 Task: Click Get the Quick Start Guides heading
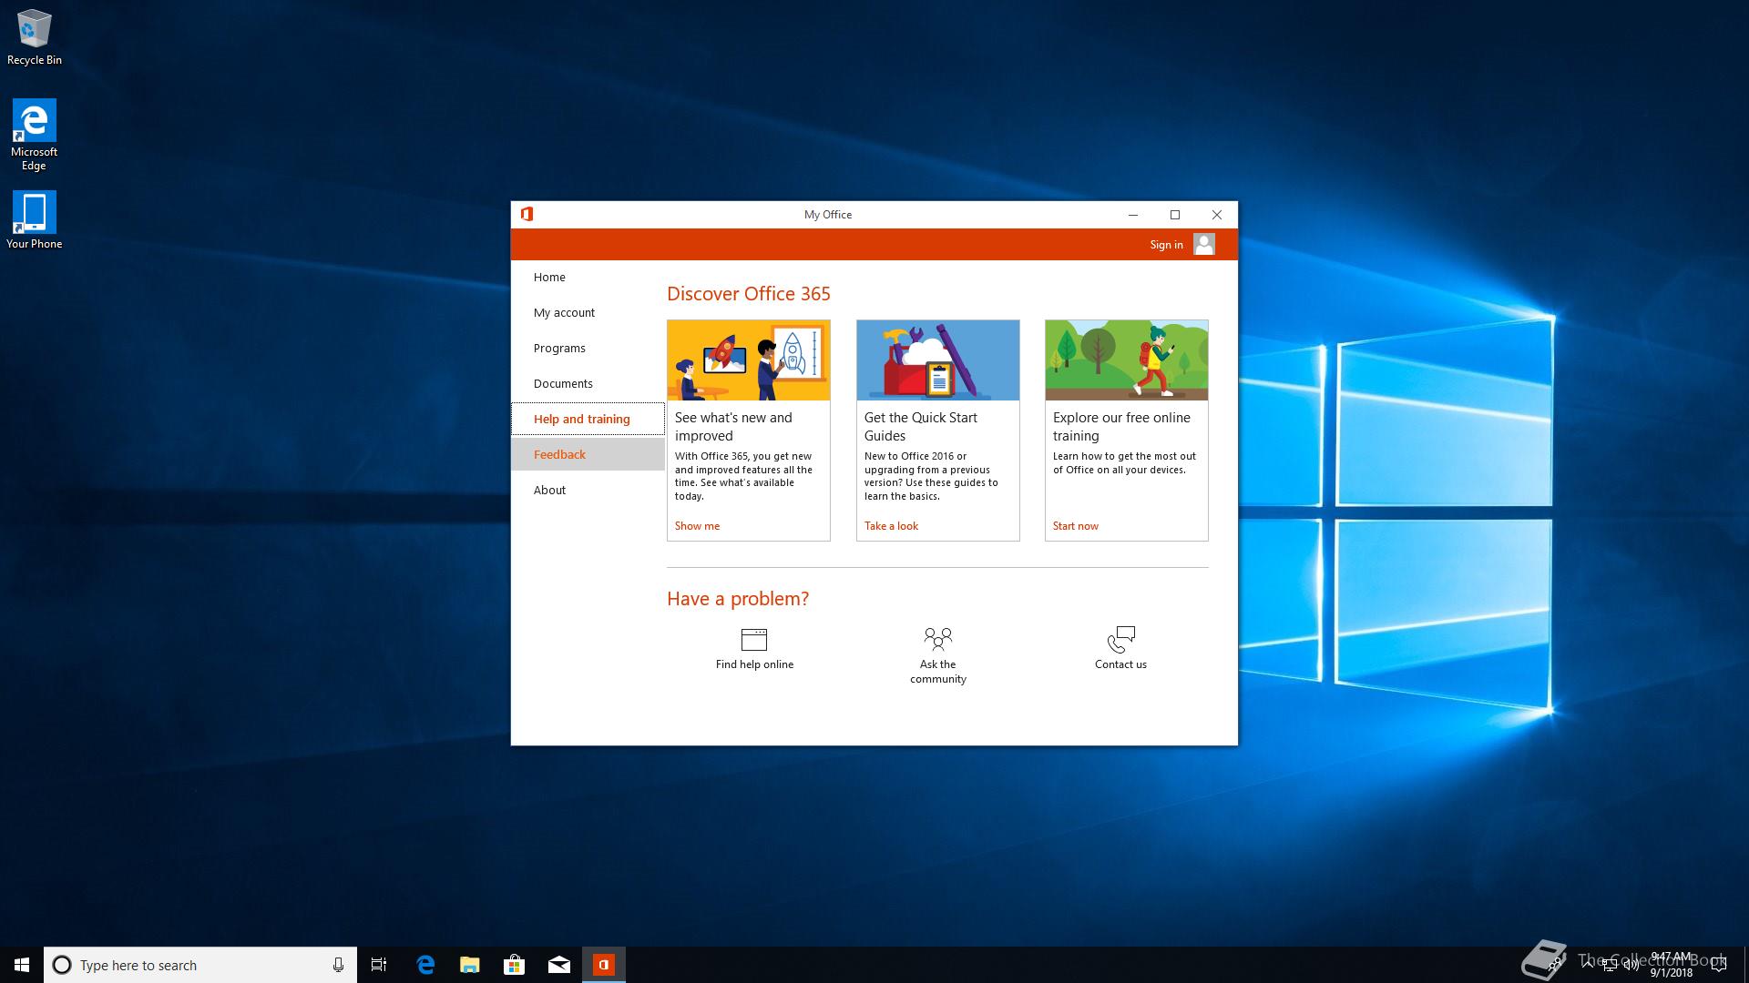click(921, 426)
